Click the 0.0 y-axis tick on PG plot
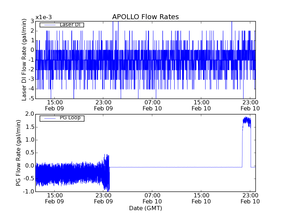The width and height of the screenshot is (284, 213). click(x=30, y=165)
